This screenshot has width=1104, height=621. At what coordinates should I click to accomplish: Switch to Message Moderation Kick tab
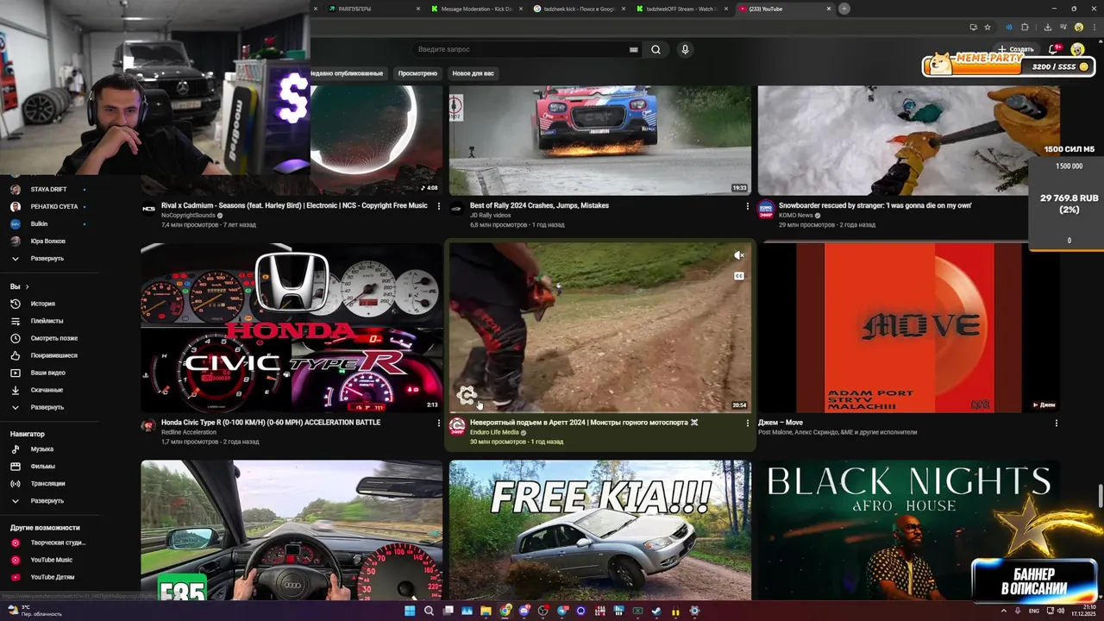click(x=475, y=9)
